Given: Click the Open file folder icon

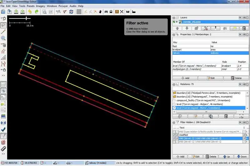Looking at the screenshot, I should coord(3,12).
